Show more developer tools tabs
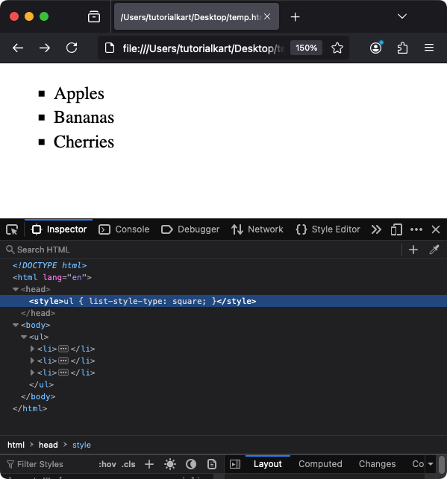 click(x=376, y=229)
